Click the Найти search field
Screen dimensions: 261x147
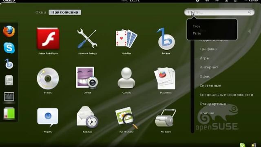[219, 12]
